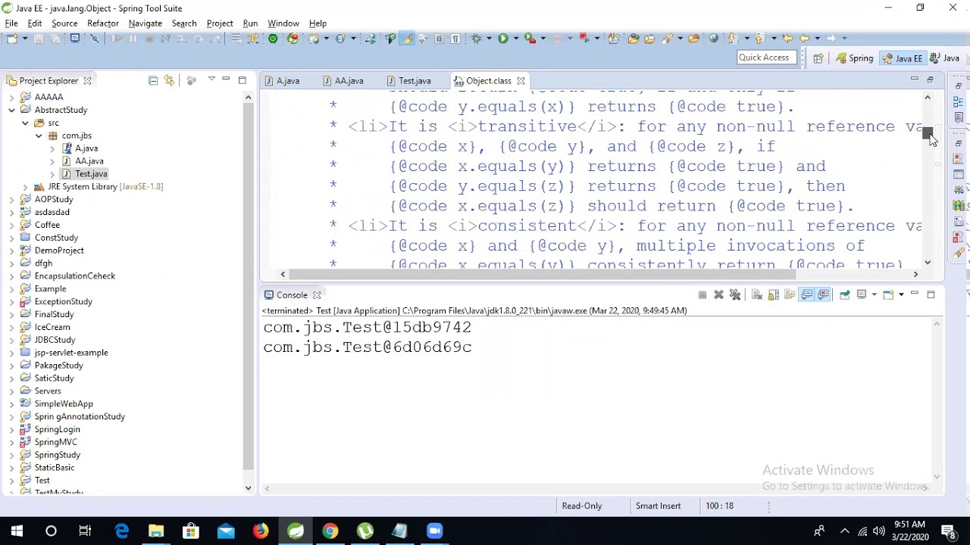This screenshot has width=970, height=545.
Task: Click the green Run button in toolbar
Action: point(502,38)
